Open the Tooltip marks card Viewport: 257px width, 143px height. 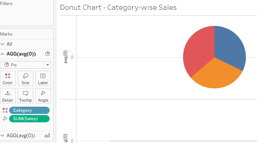(26, 96)
